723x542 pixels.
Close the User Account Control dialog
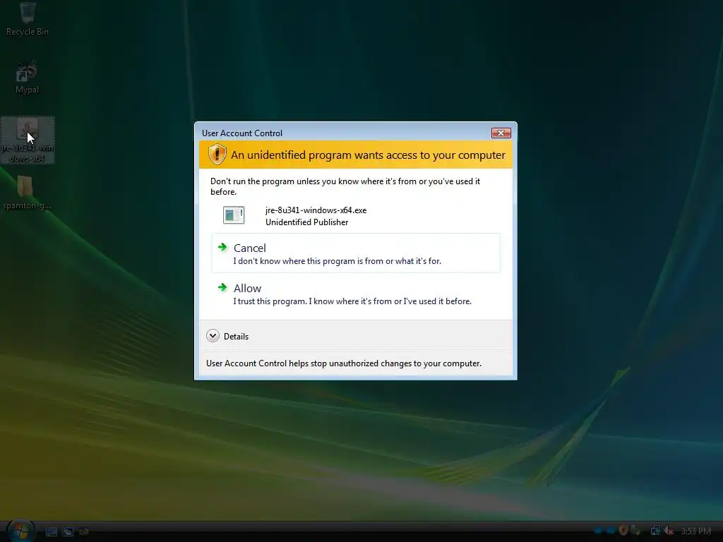point(501,133)
